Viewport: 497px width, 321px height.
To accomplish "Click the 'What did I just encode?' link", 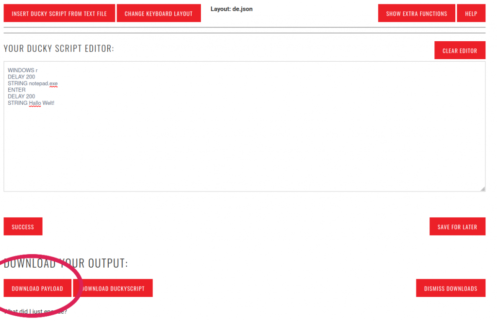I will click(35, 312).
